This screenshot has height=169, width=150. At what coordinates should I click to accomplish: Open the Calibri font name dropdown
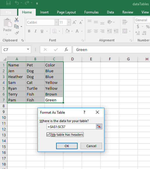point(56,22)
